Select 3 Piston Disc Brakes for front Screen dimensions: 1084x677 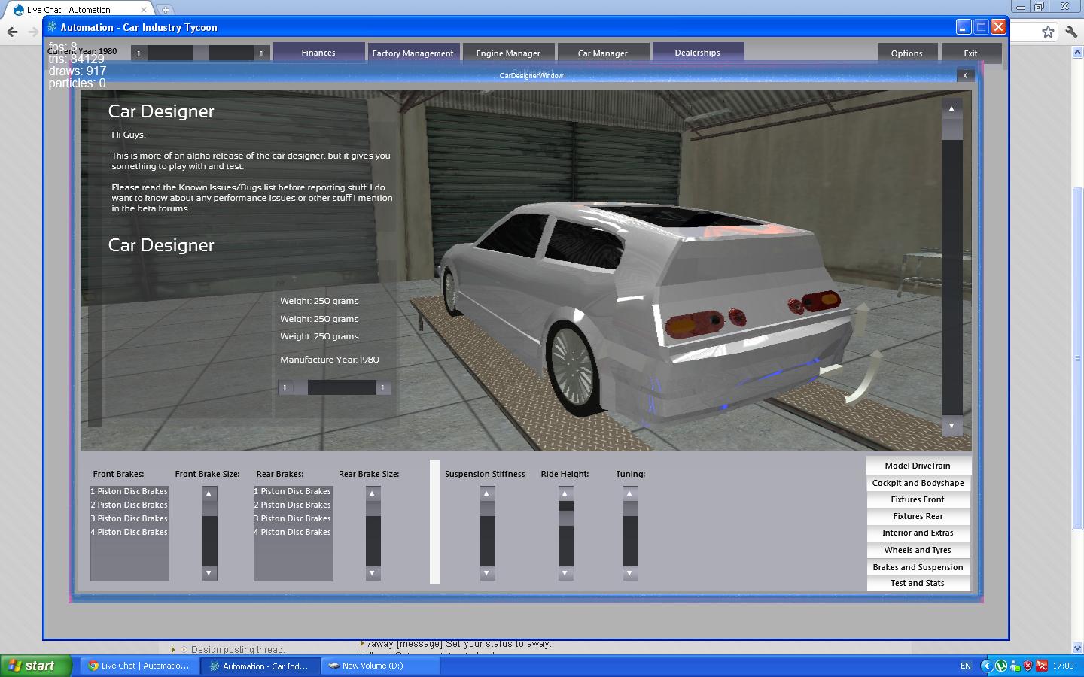(129, 518)
